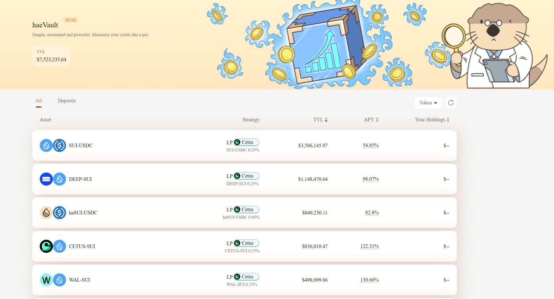Click the $849,230.11 TVL value
The width and height of the screenshot is (554, 299).
click(x=315, y=213)
